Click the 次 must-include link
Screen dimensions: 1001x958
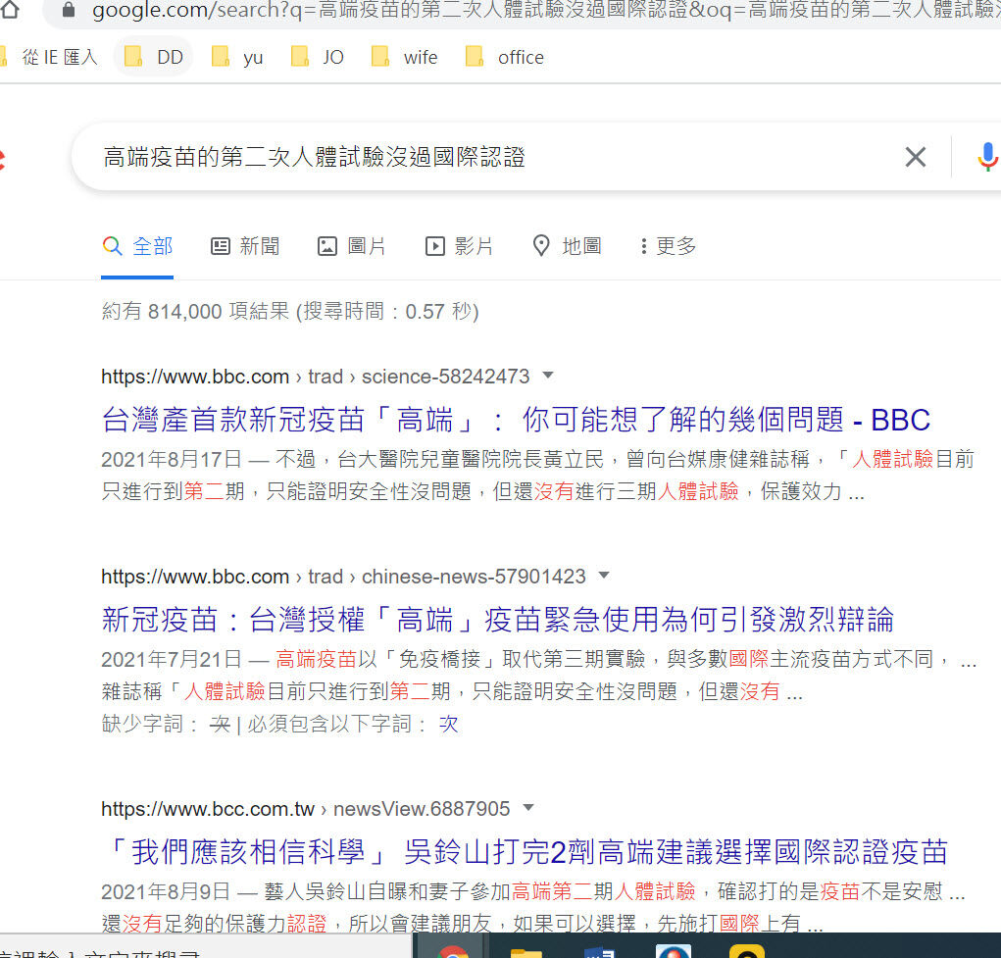pos(448,725)
